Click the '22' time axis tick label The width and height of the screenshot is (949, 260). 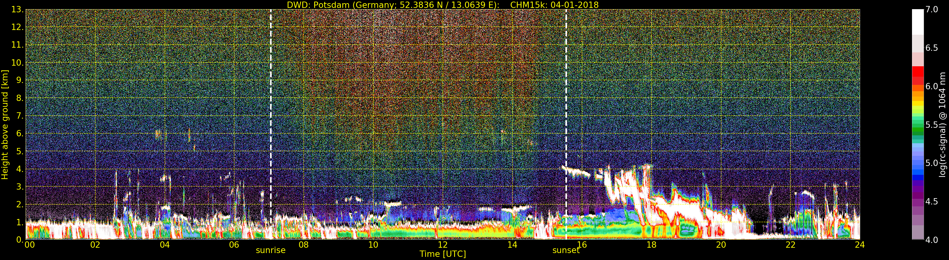[790, 245]
